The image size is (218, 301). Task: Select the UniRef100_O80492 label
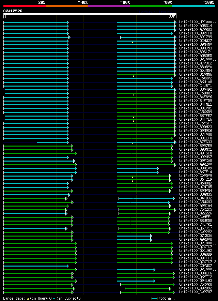coord(196,90)
